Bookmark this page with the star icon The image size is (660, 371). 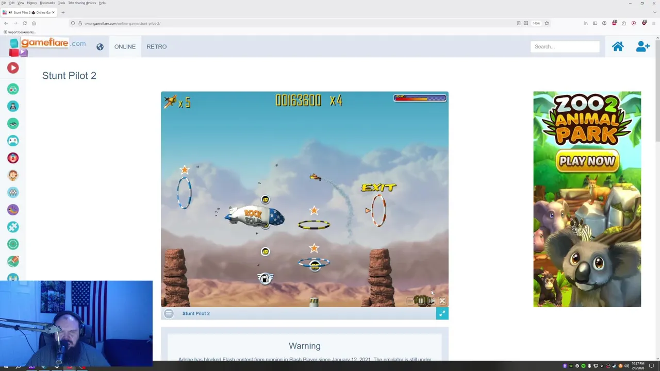[x=547, y=23]
